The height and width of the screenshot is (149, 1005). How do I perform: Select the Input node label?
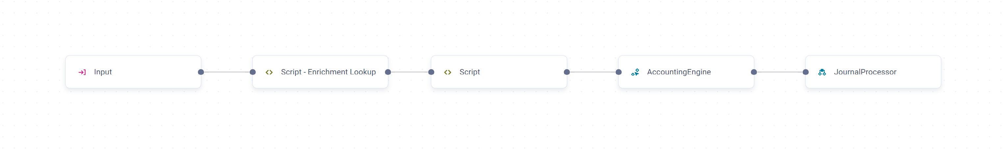[103, 72]
